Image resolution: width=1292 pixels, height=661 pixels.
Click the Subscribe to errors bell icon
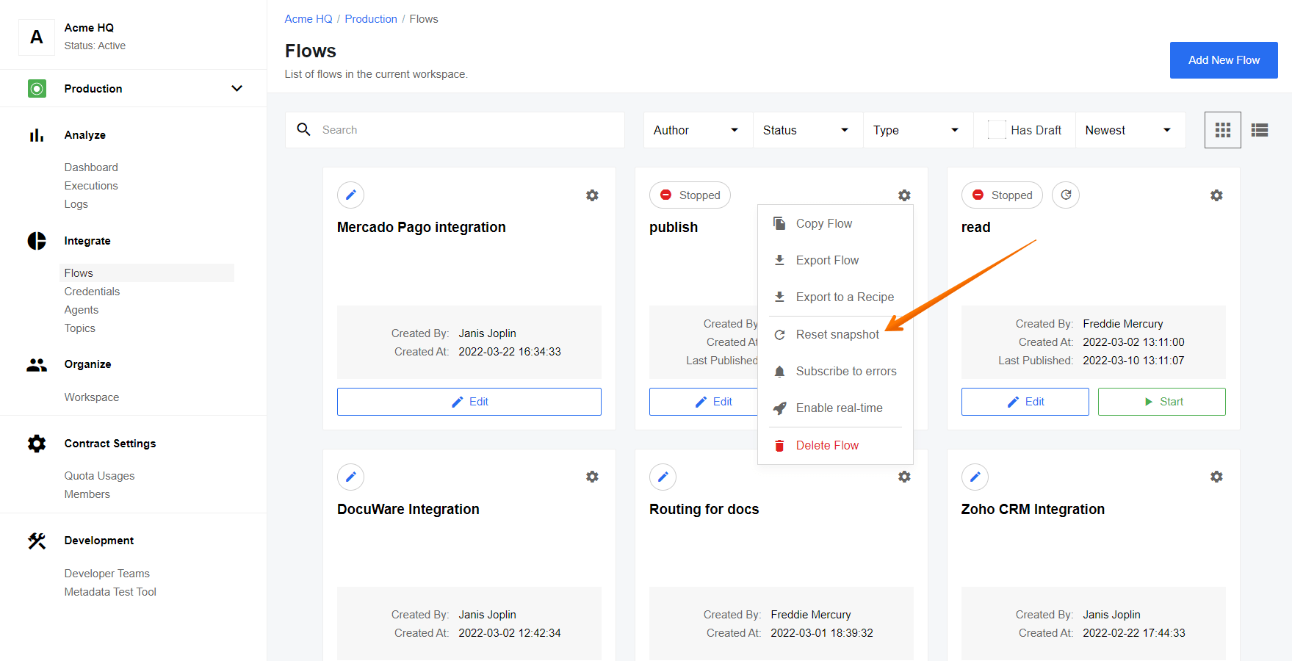pos(779,371)
